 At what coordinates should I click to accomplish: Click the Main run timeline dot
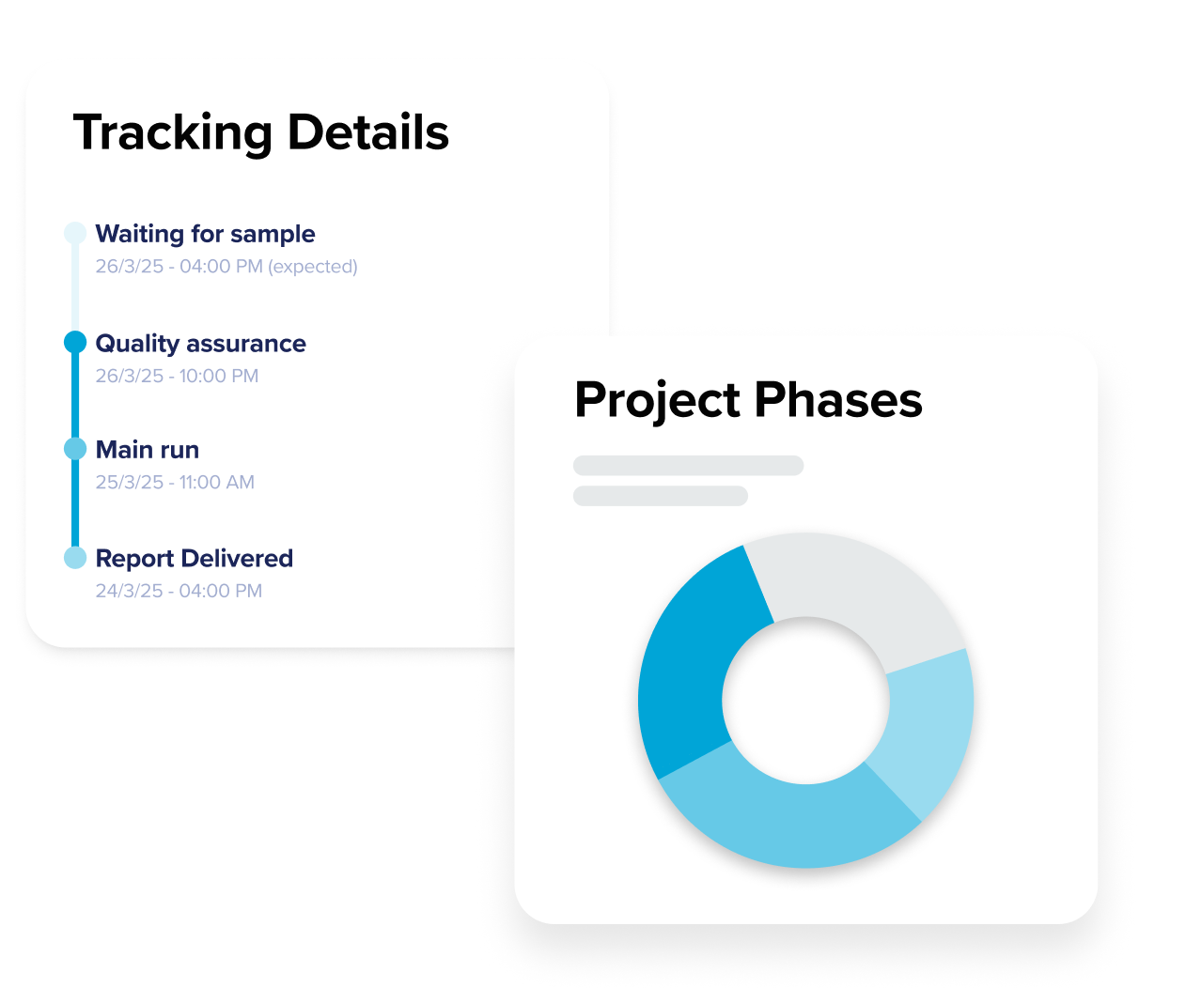pyautogui.click(x=75, y=449)
